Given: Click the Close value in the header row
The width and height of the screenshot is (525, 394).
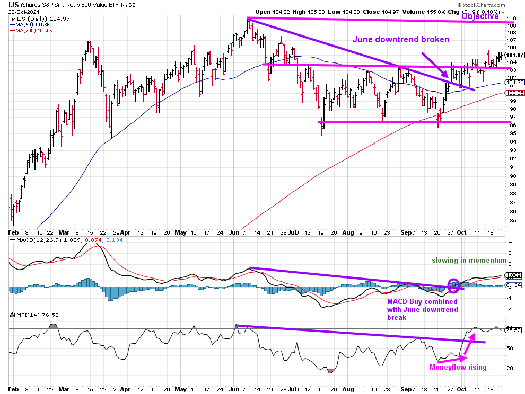Looking at the screenshot, I should click(390, 12).
